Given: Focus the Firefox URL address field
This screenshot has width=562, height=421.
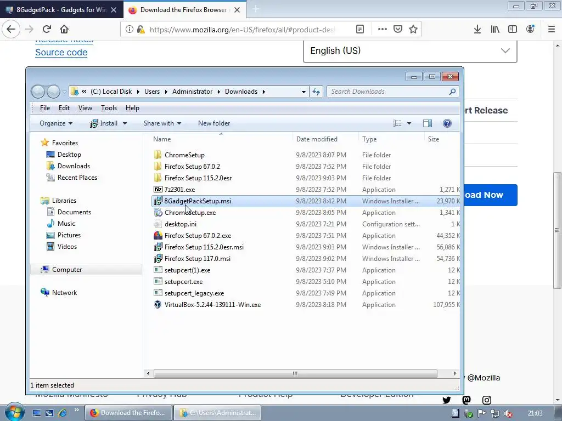Looking at the screenshot, I should pyautogui.click(x=241, y=30).
